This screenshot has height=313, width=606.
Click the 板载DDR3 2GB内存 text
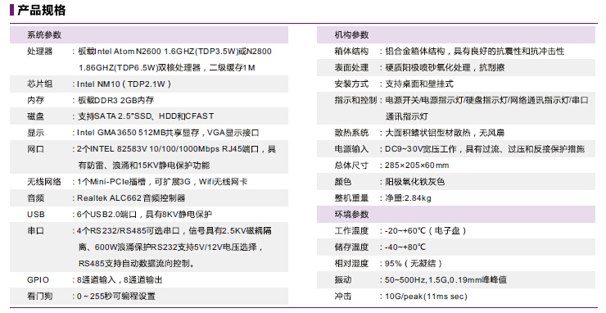click(115, 100)
